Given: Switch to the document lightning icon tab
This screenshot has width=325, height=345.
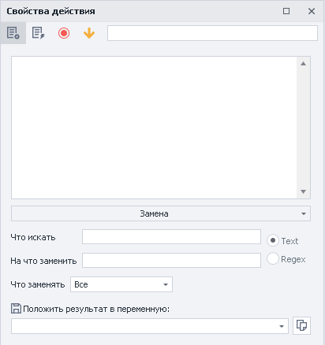Looking at the screenshot, I should (39, 33).
